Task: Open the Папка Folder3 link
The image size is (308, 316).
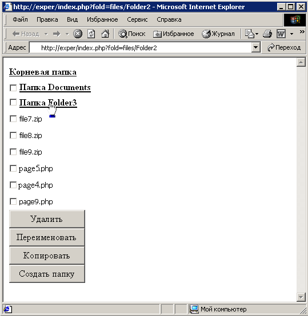Action: point(48,103)
